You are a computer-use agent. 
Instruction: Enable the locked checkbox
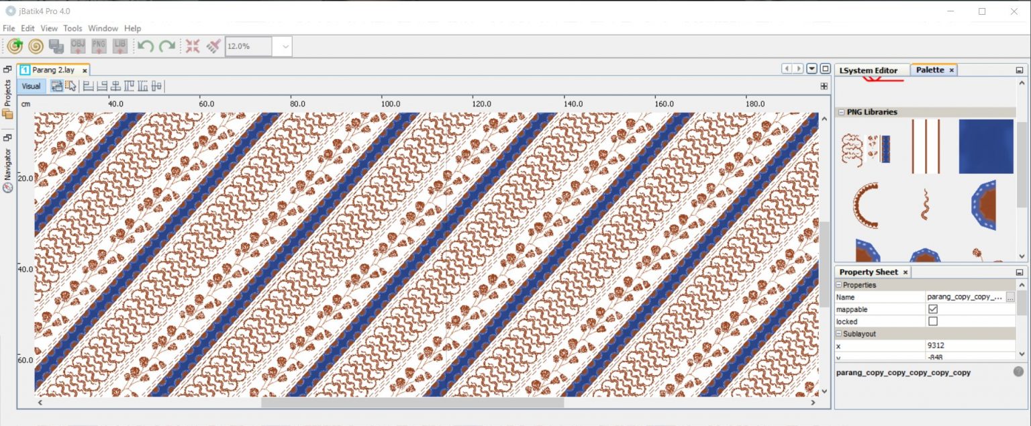(932, 321)
